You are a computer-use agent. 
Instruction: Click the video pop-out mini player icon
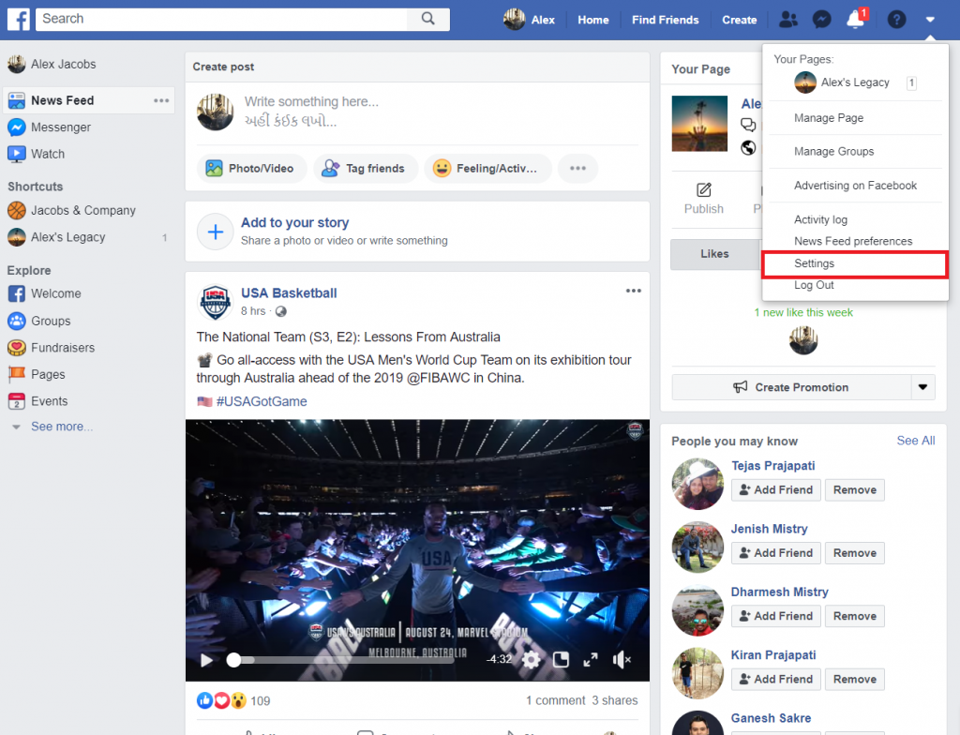tap(561, 659)
